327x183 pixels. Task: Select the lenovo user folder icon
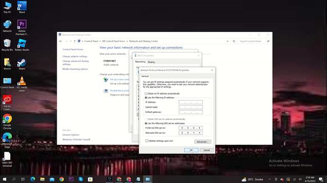point(7,64)
